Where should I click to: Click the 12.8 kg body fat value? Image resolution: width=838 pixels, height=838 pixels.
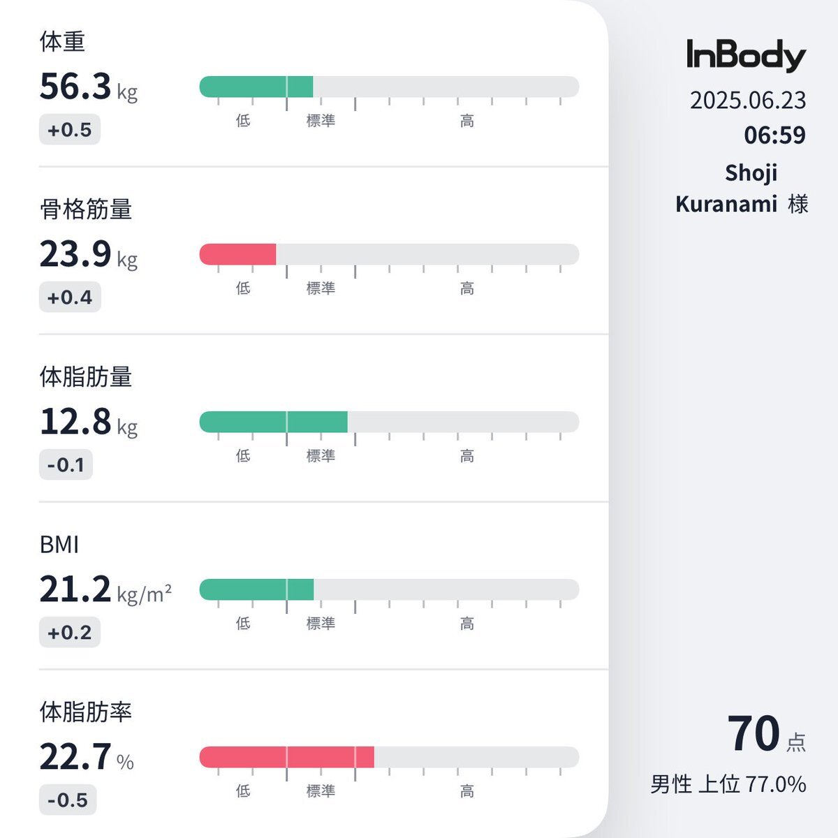(x=89, y=422)
